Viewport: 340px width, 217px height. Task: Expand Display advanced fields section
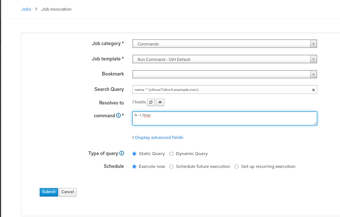click(158, 137)
